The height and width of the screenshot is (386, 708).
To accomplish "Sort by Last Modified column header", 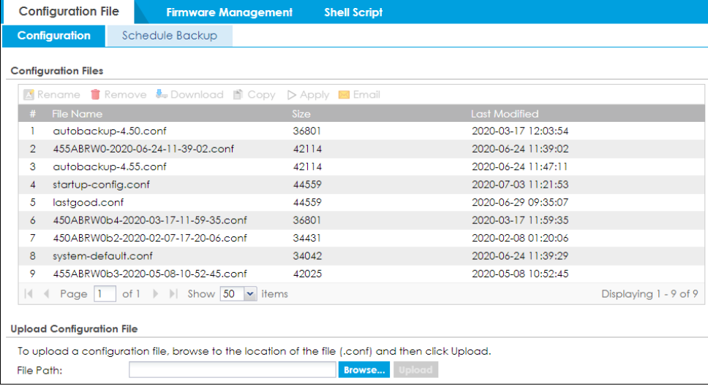I will click(505, 114).
